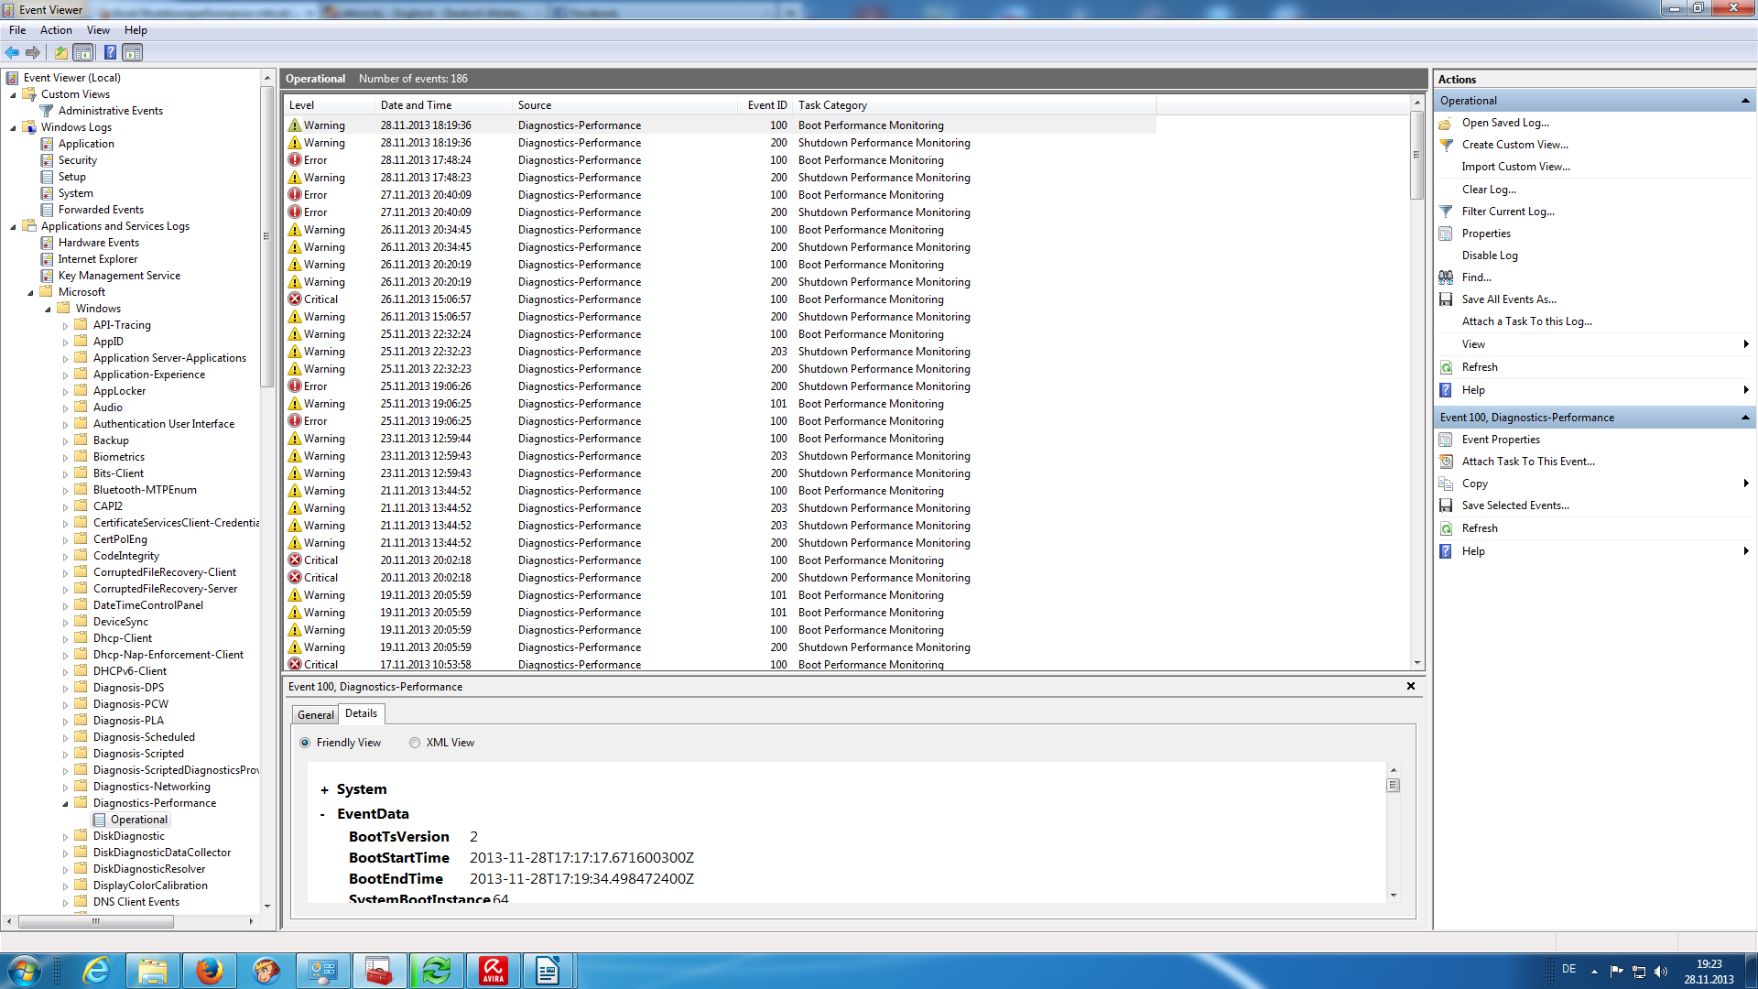Click Clear Log in Actions pane
This screenshot has height=989, width=1758.
(x=1488, y=190)
